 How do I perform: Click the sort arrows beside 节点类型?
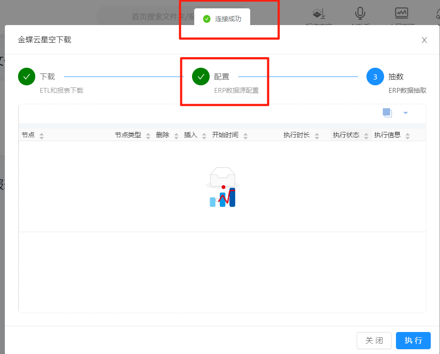[x=148, y=136]
